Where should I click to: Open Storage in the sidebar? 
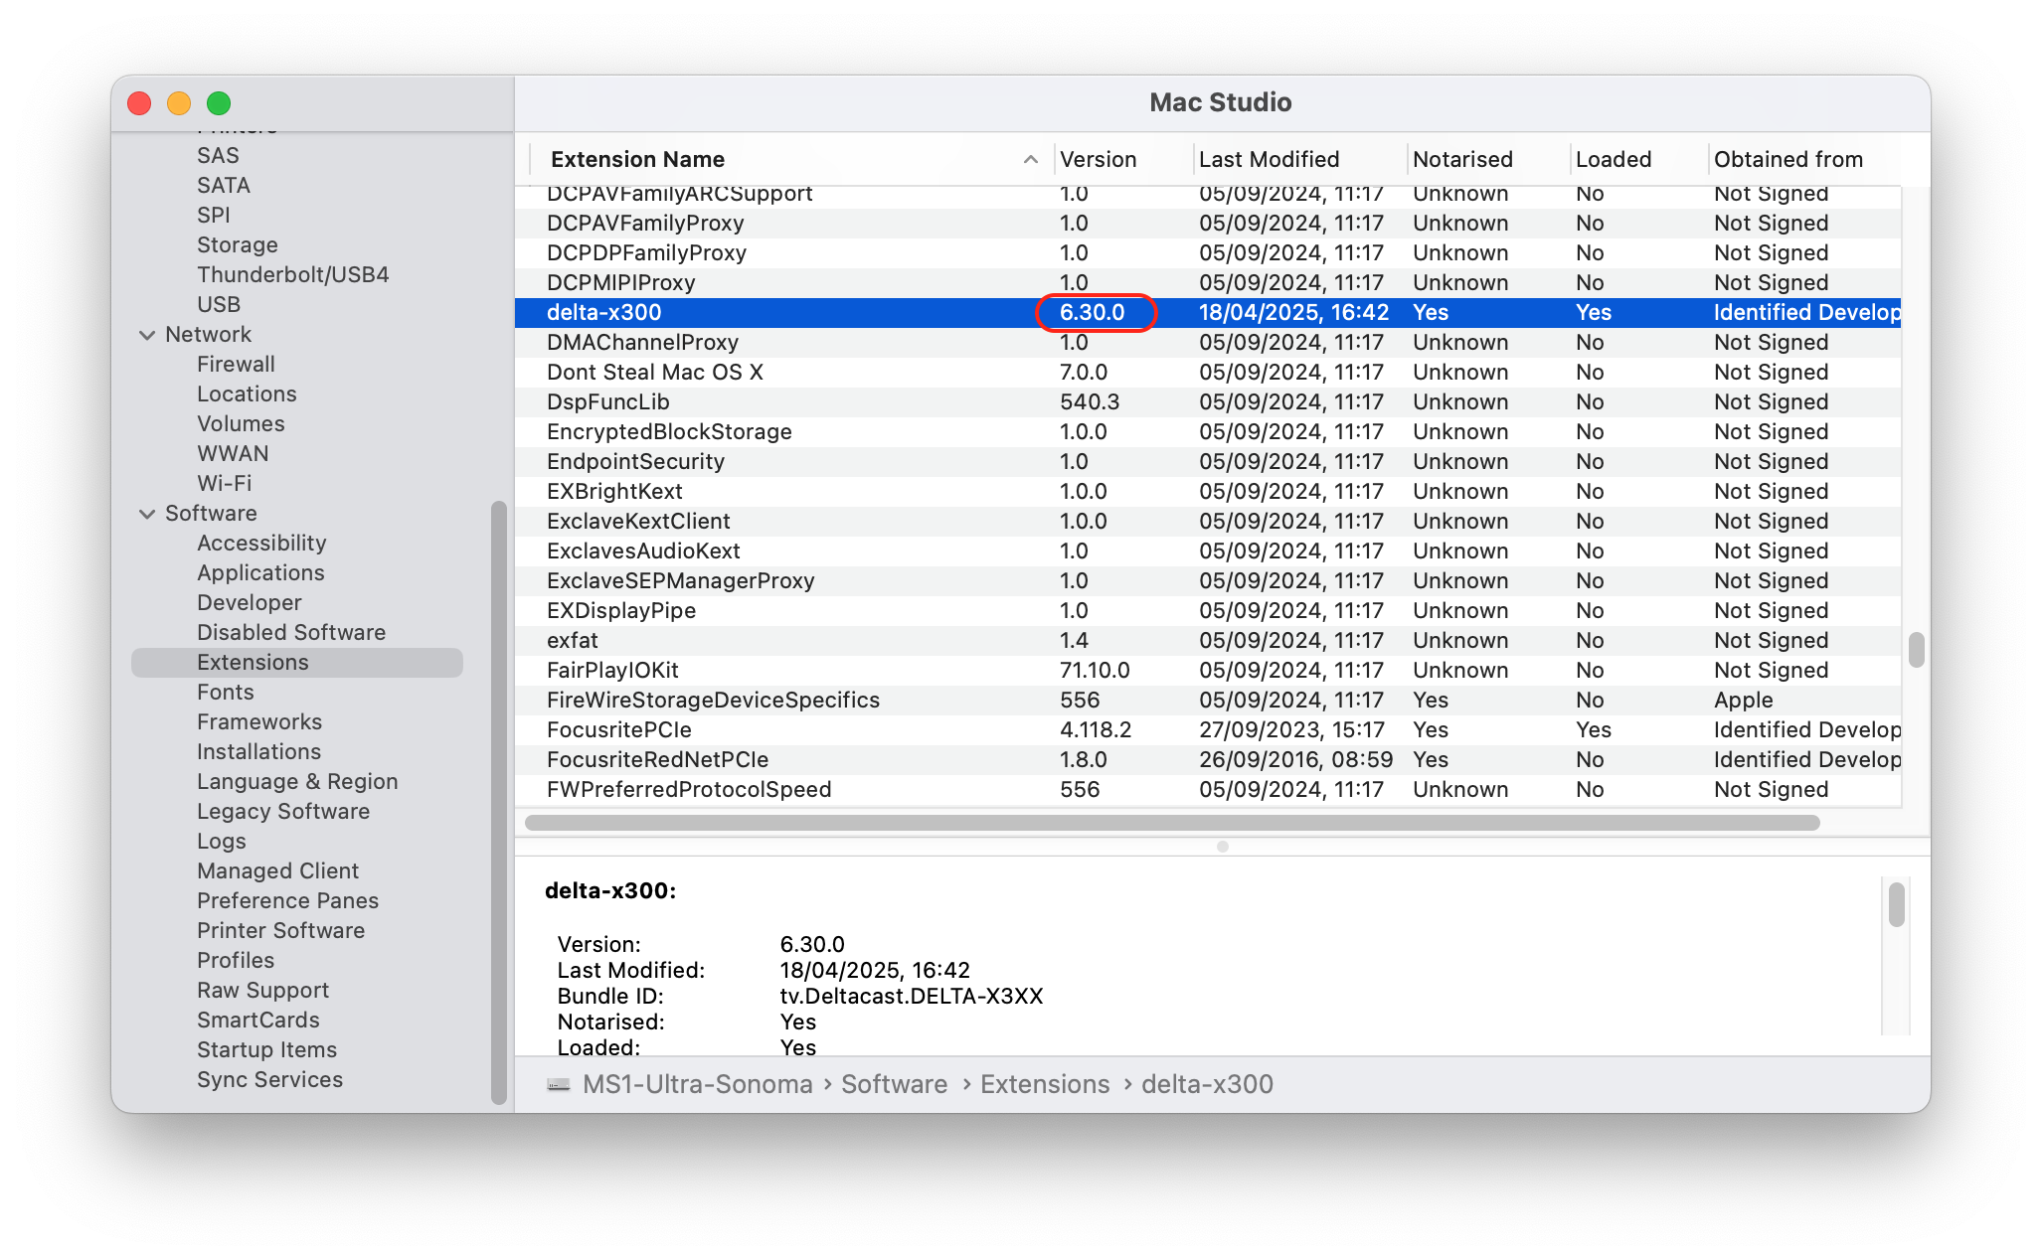point(238,245)
